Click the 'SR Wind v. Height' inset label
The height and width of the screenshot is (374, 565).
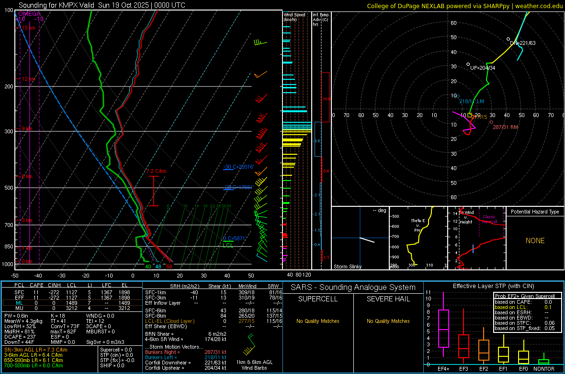(467, 217)
